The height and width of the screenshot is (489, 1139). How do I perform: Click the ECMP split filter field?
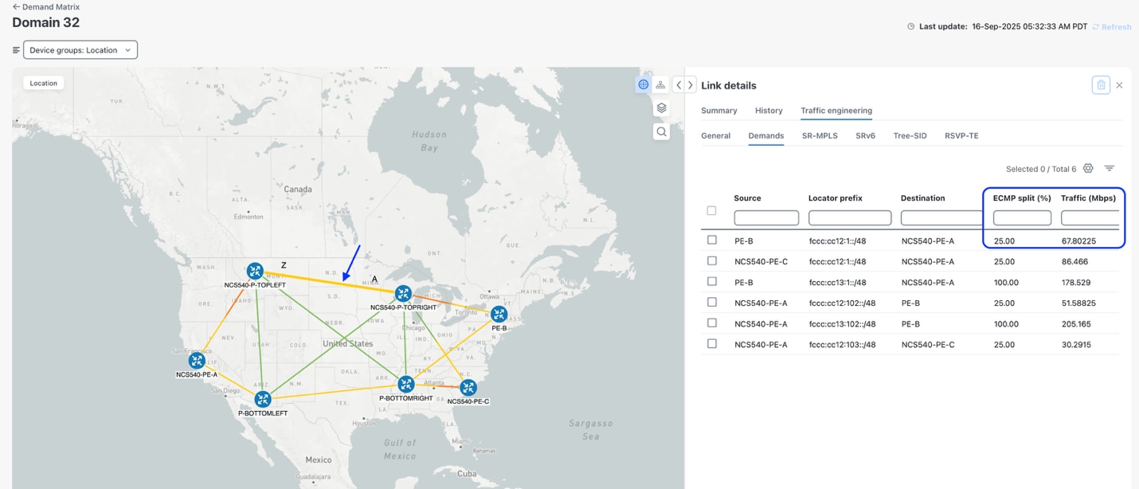tap(1022, 217)
